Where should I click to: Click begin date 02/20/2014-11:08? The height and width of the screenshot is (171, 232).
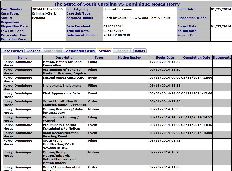click(165, 167)
